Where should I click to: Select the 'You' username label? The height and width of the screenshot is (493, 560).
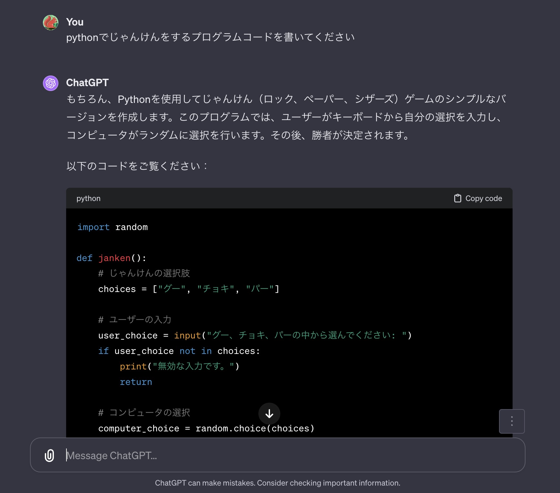[x=75, y=22]
